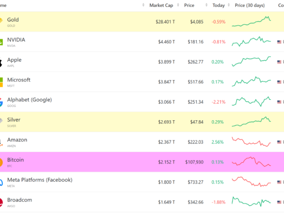Click NVIDIA's 30-day price chart
Viewport: 284px width, 213px height.
[251, 41]
